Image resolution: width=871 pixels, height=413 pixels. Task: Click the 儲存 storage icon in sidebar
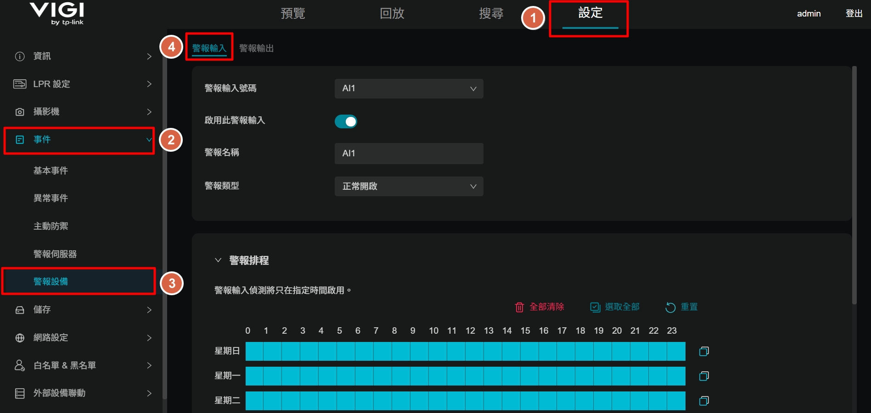(20, 310)
